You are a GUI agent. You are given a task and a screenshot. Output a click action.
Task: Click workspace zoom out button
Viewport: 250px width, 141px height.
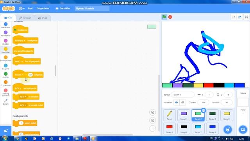coord(153,121)
